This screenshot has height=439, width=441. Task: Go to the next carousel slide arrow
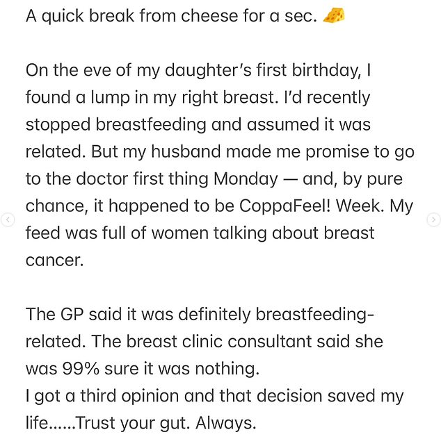[x=433, y=219]
